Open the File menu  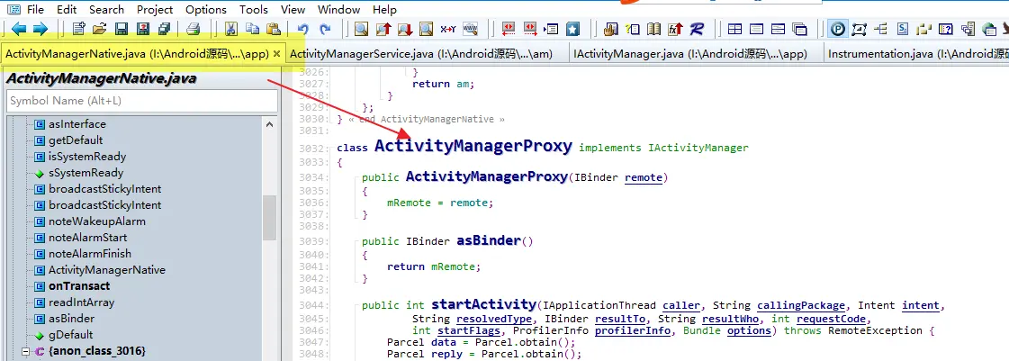pyautogui.click(x=36, y=10)
